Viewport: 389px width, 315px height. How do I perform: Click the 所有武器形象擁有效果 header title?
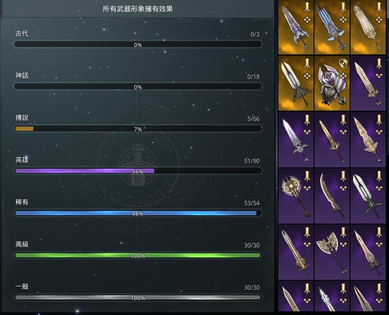point(138,9)
